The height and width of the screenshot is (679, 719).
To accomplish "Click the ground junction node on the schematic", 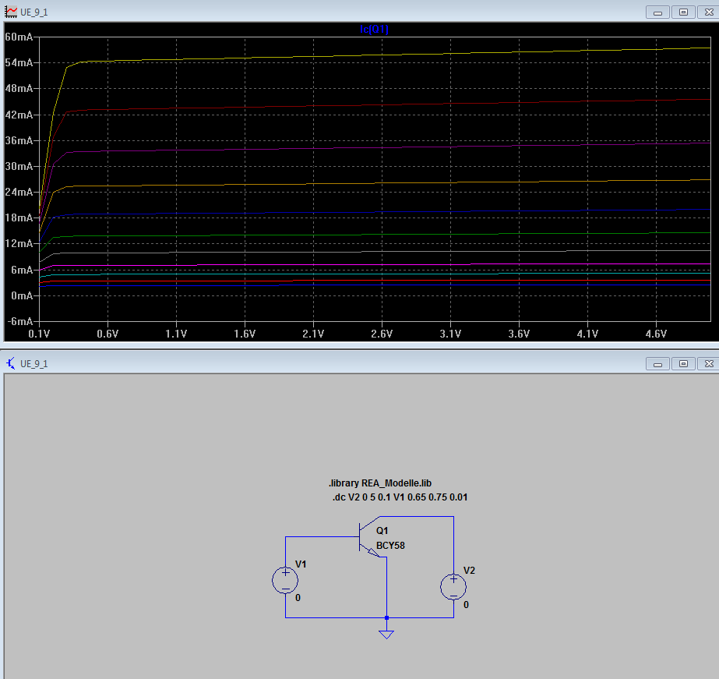I will coord(386,617).
